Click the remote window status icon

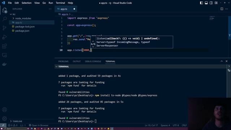point(3,125)
